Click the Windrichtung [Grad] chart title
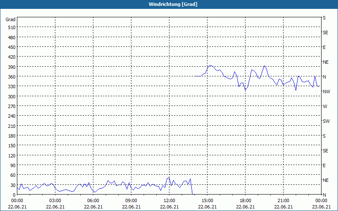 point(173,4)
